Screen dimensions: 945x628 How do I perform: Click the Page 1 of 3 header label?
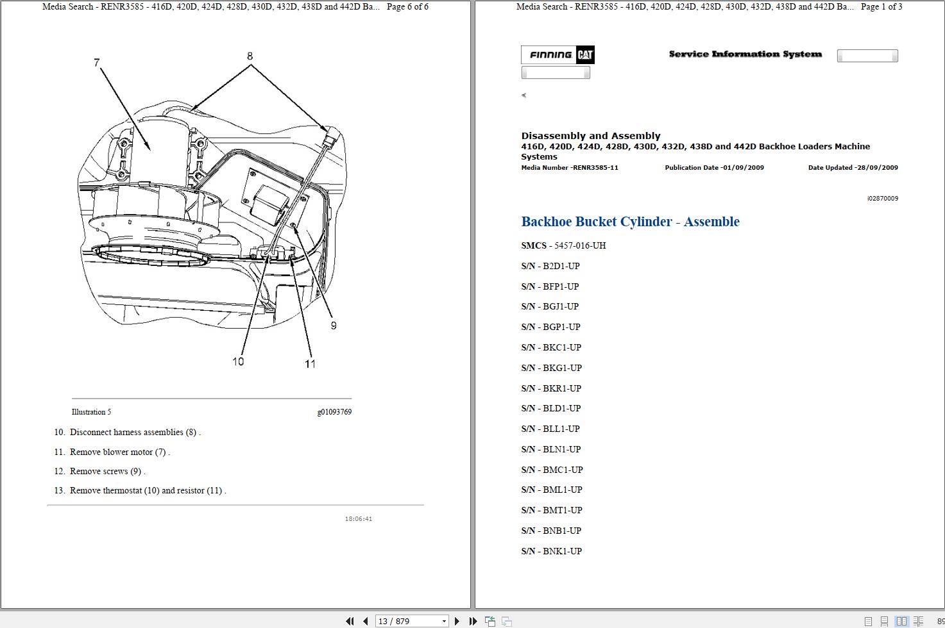coord(882,7)
